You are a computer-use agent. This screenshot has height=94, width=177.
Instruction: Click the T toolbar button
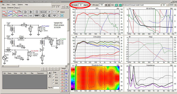coord(58,15)
